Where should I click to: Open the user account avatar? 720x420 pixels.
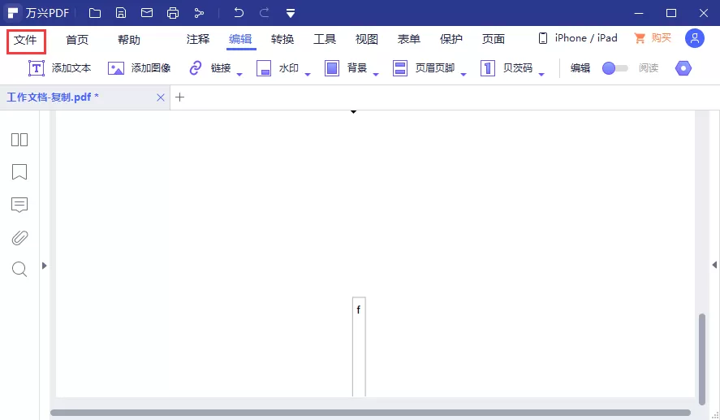click(694, 38)
